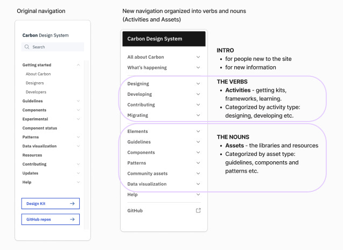Click the 'Original navigation' caption
Screen dimensions: 343x250
(41, 11)
